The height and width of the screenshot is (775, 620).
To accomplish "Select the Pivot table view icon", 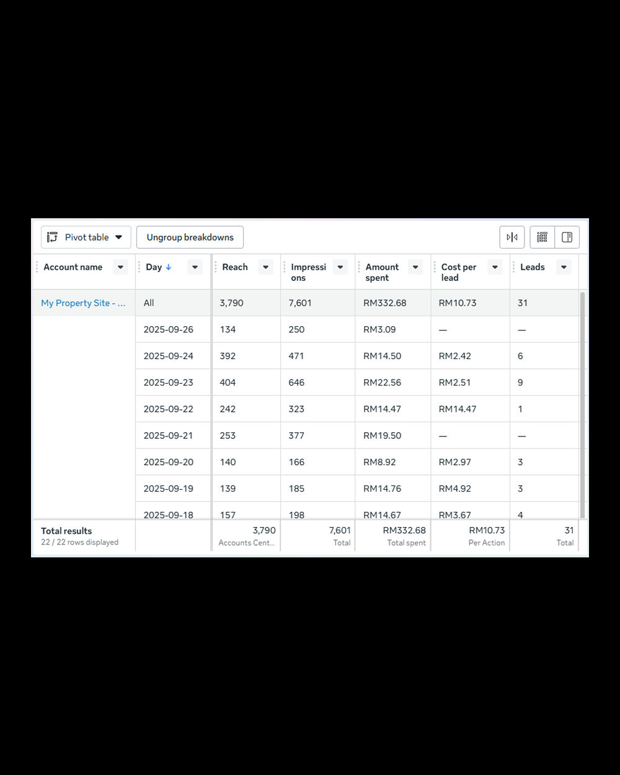I will (53, 237).
